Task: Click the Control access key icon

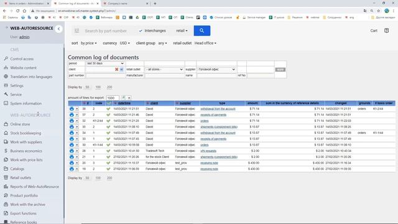Action: (x=6, y=58)
